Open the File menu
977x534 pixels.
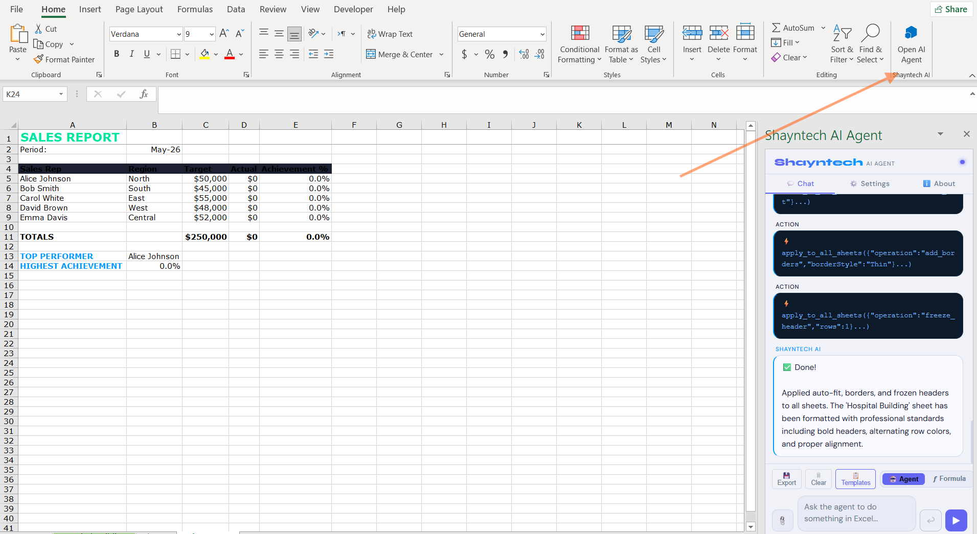(16, 9)
